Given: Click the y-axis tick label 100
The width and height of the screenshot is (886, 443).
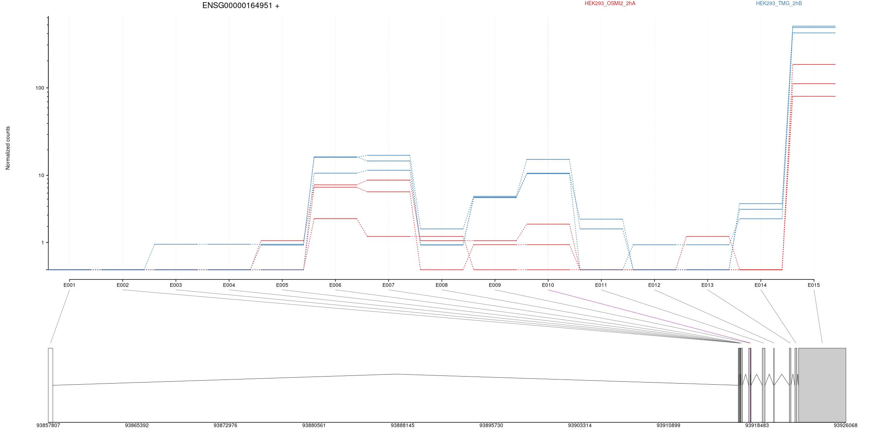Looking at the screenshot, I should pos(40,88).
